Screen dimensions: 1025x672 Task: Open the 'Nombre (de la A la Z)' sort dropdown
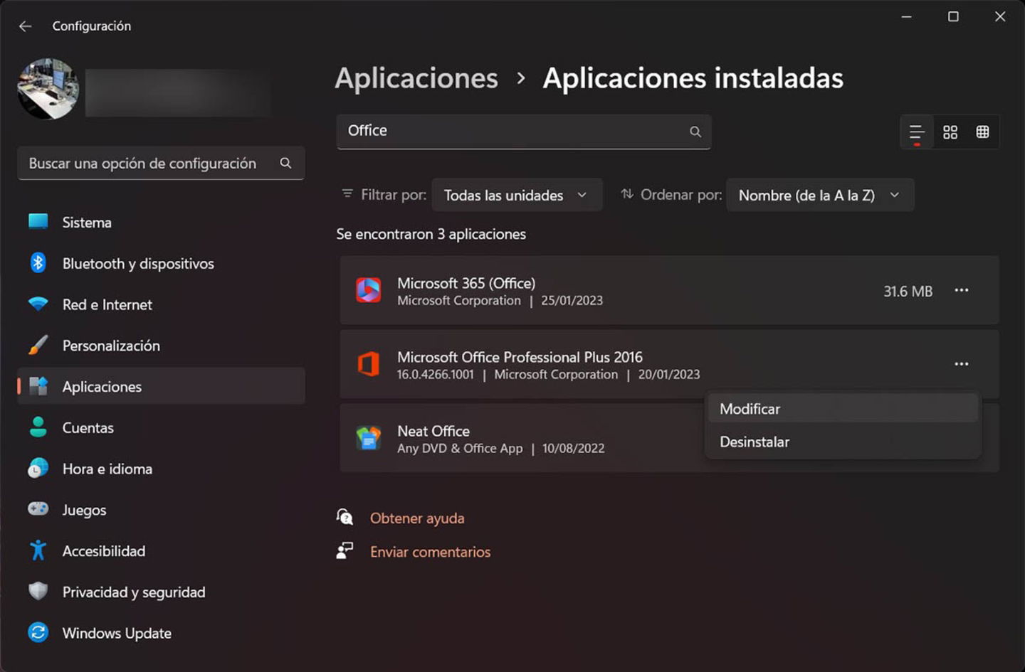tap(820, 195)
